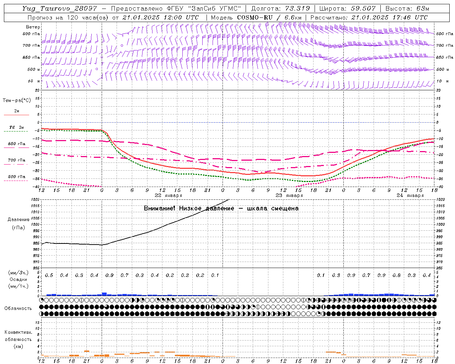Click the 23 января date label
The width and height of the screenshot is (455, 364).
tap(289, 196)
